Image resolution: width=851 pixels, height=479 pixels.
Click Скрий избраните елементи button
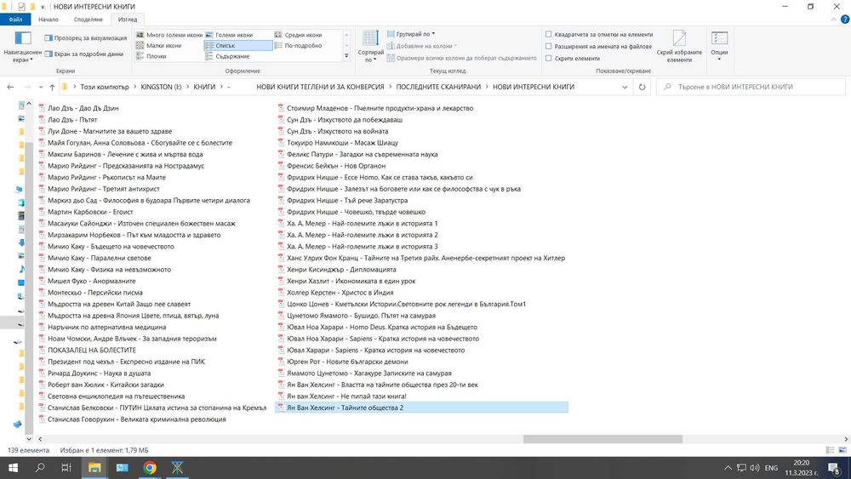(679, 47)
